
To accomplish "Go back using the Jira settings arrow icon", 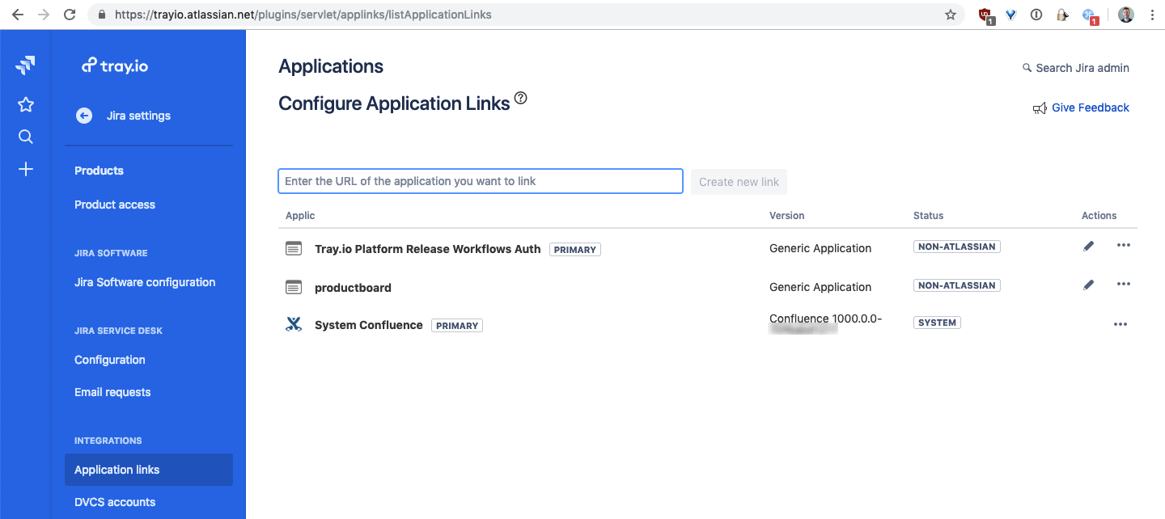I will pos(84,116).
